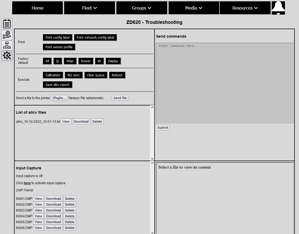Select the 'Nessun file selezionato.' text
Image resolution: width=299 pixels, height=234 pixels.
pyautogui.click(x=86, y=98)
